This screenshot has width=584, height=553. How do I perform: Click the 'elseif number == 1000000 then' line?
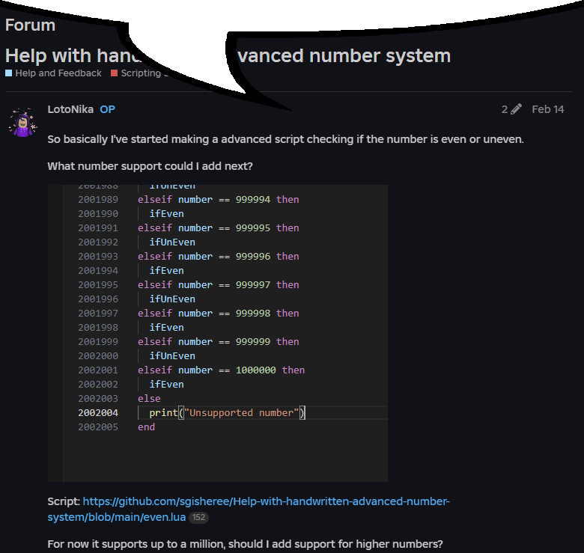pos(221,370)
